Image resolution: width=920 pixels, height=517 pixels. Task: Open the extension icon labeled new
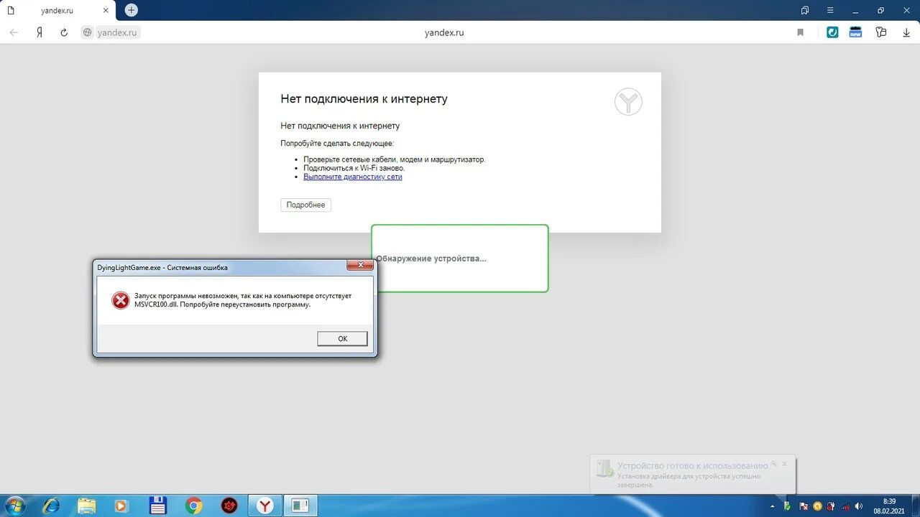(855, 32)
